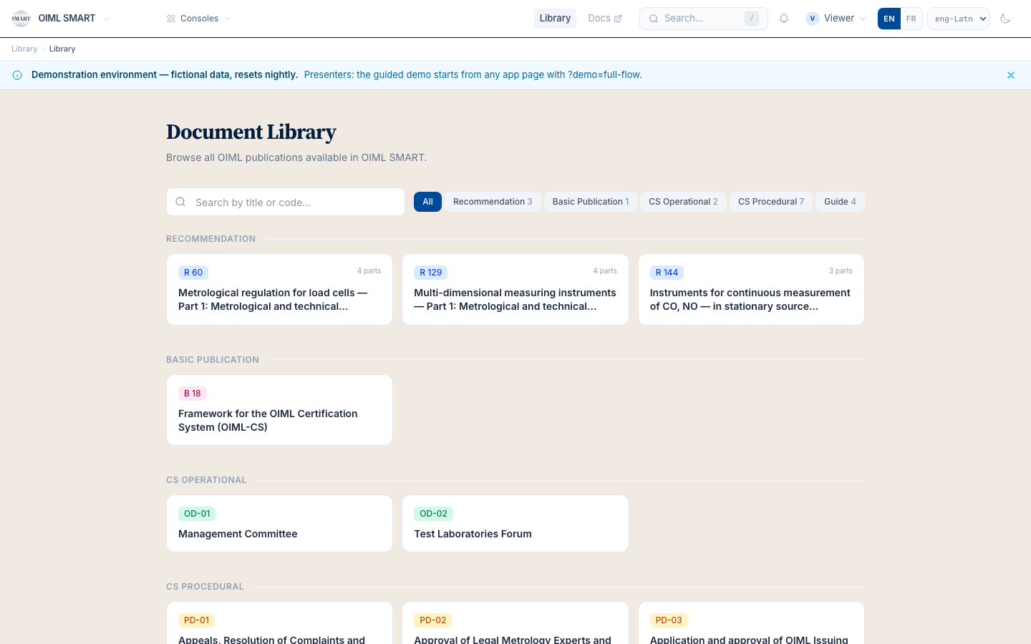The height and width of the screenshot is (644, 1031).
Task: Open the eng-Latn script selector
Action: coord(958,19)
